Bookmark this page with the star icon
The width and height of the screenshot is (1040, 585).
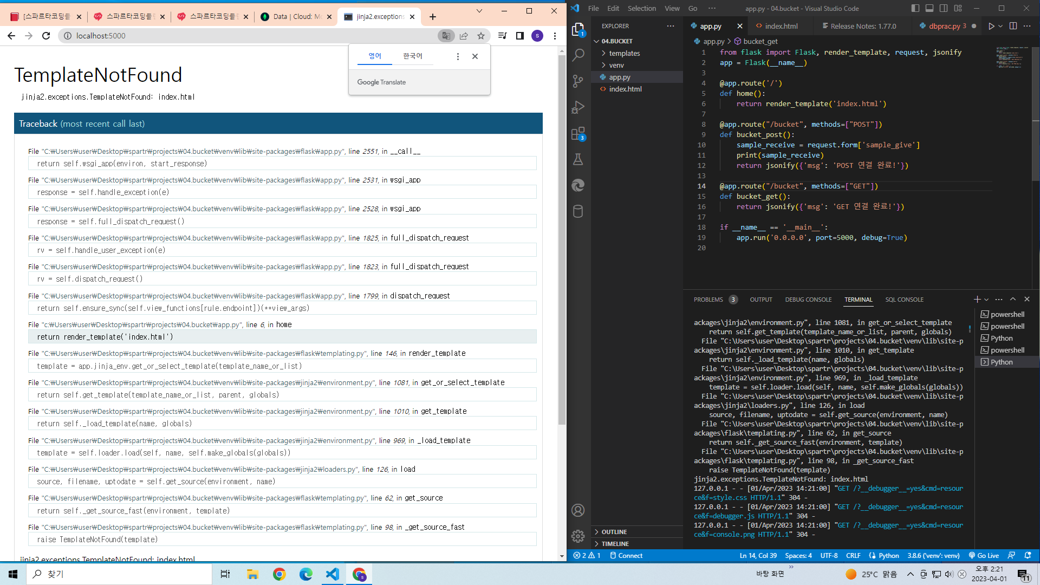click(480, 36)
